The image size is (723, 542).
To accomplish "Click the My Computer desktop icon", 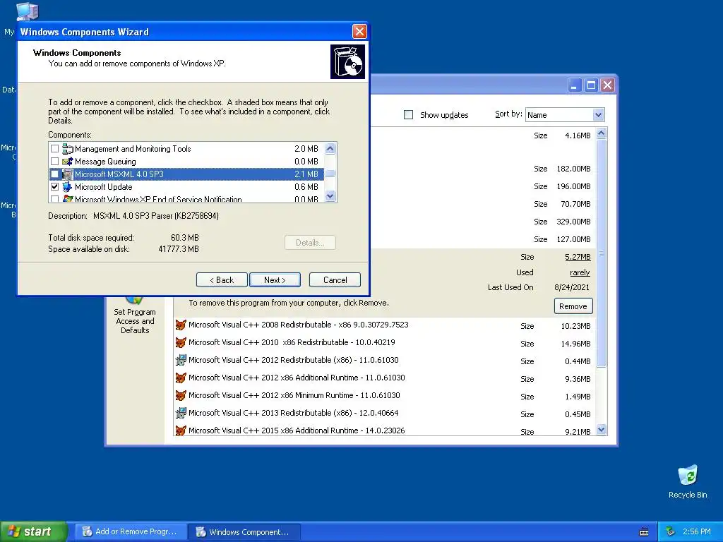I will (28, 11).
